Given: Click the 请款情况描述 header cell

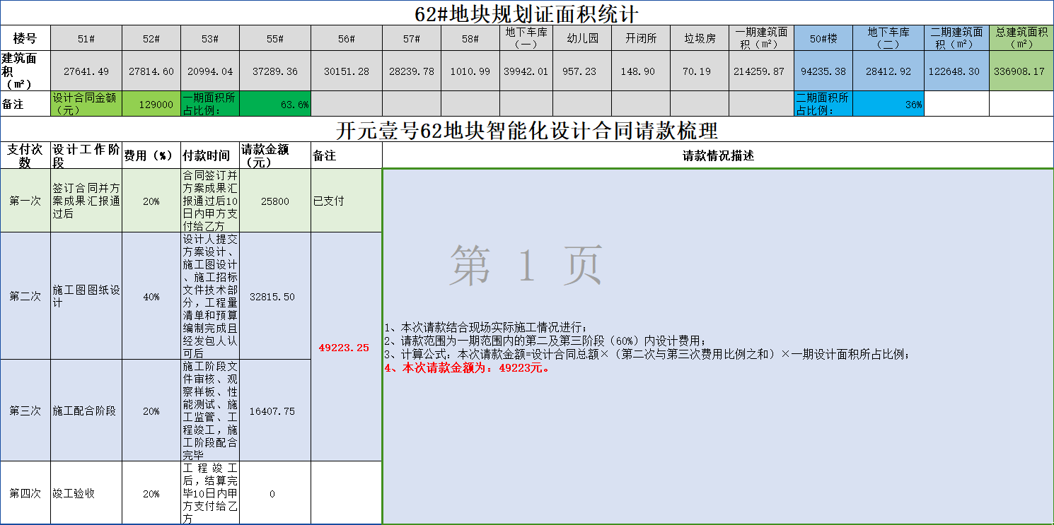Looking at the screenshot, I should [717, 156].
